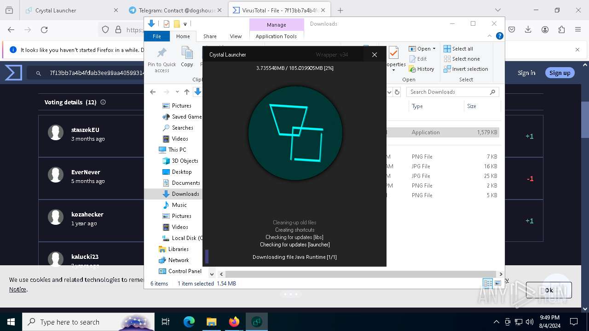The height and width of the screenshot is (331, 589).
Task: Expand the Open dropdown in Explorer ribbon
Action: tap(434, 49)
